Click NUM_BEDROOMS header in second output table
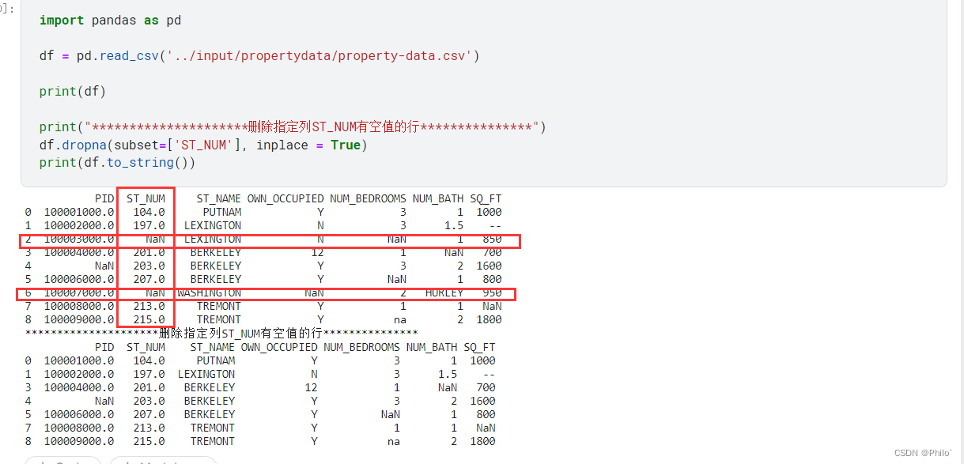 click(361, 347)
